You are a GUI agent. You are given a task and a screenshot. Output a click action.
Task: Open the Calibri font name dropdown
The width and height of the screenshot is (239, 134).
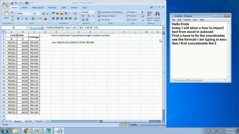point(32,13)
